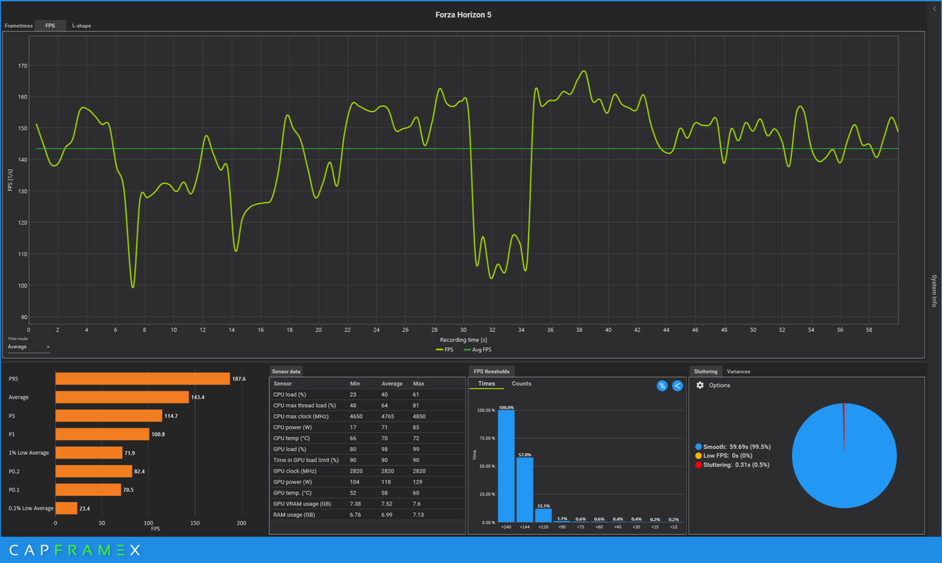
Task: Click the P0.2 82.4 bar
Action: (x=94, y=471)
